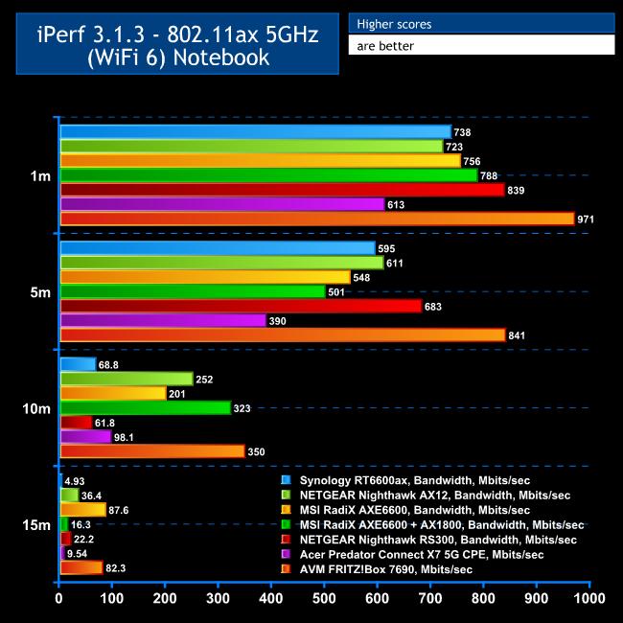Click the 613 value label

click(x=396, y=204)
